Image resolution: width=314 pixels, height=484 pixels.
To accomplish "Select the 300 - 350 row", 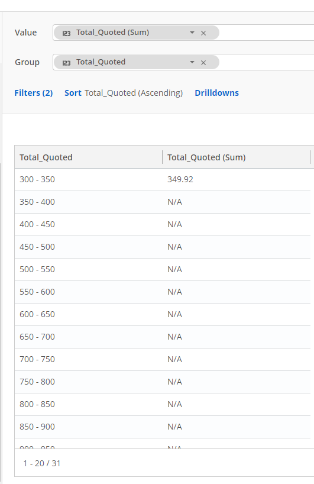I will (x=163, y=179).
